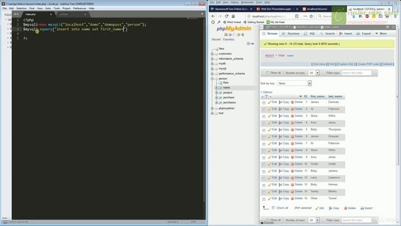Image resolution: width=401 pixels, height=226 pixels.
Task: Collapse the person database node
Action: 212,78
